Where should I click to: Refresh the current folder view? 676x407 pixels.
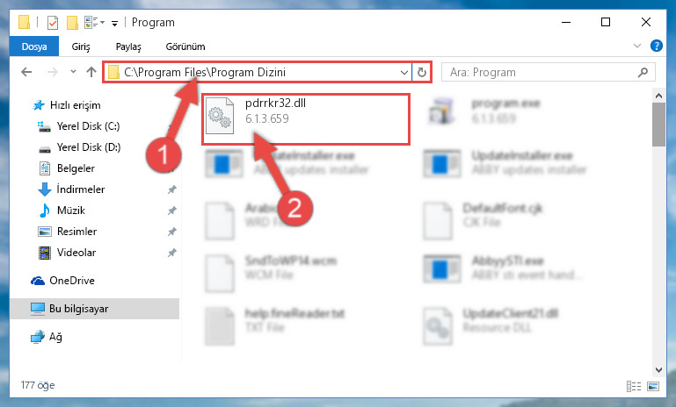(x=422, y=72)
